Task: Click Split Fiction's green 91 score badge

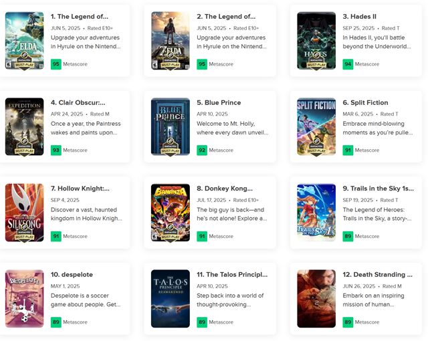Action: [348, 150]
